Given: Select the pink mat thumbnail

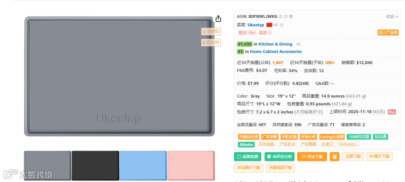Looking at the screenshot, I should (x=191, y=166).
